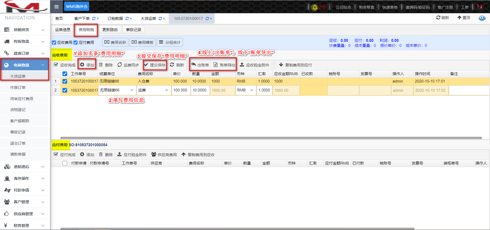Click the receivable table horizontal scrollbar

[x=271, y=138]
